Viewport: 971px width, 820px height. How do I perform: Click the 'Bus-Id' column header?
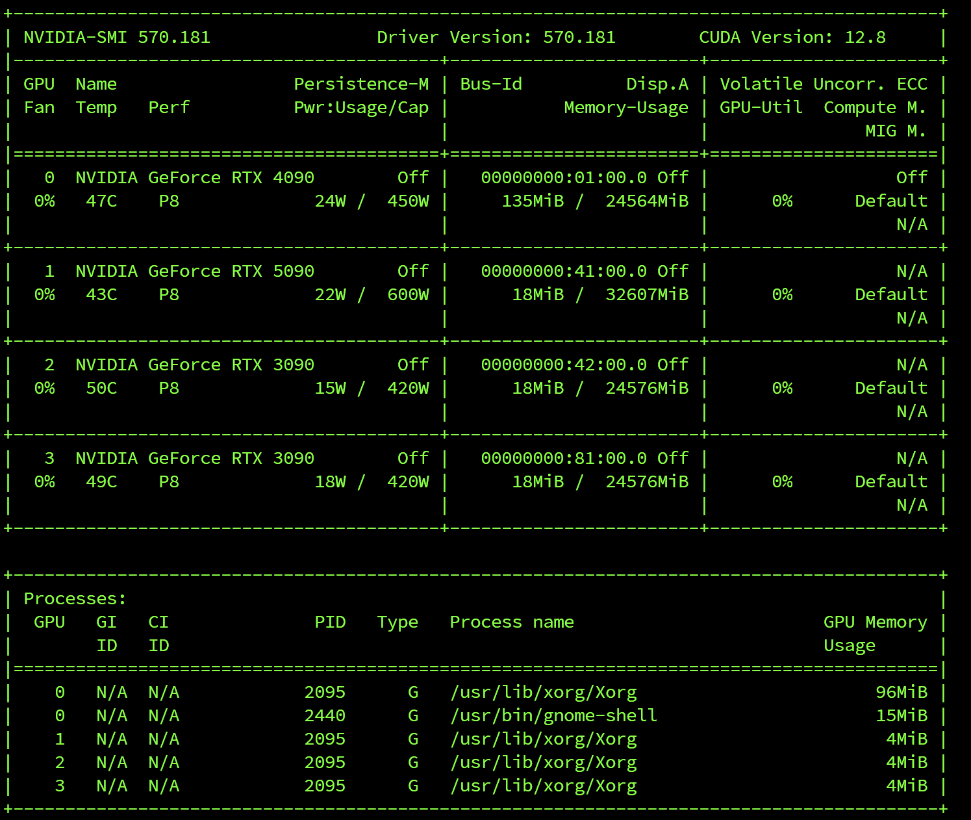pyautogui.click(x=491, y=84)
